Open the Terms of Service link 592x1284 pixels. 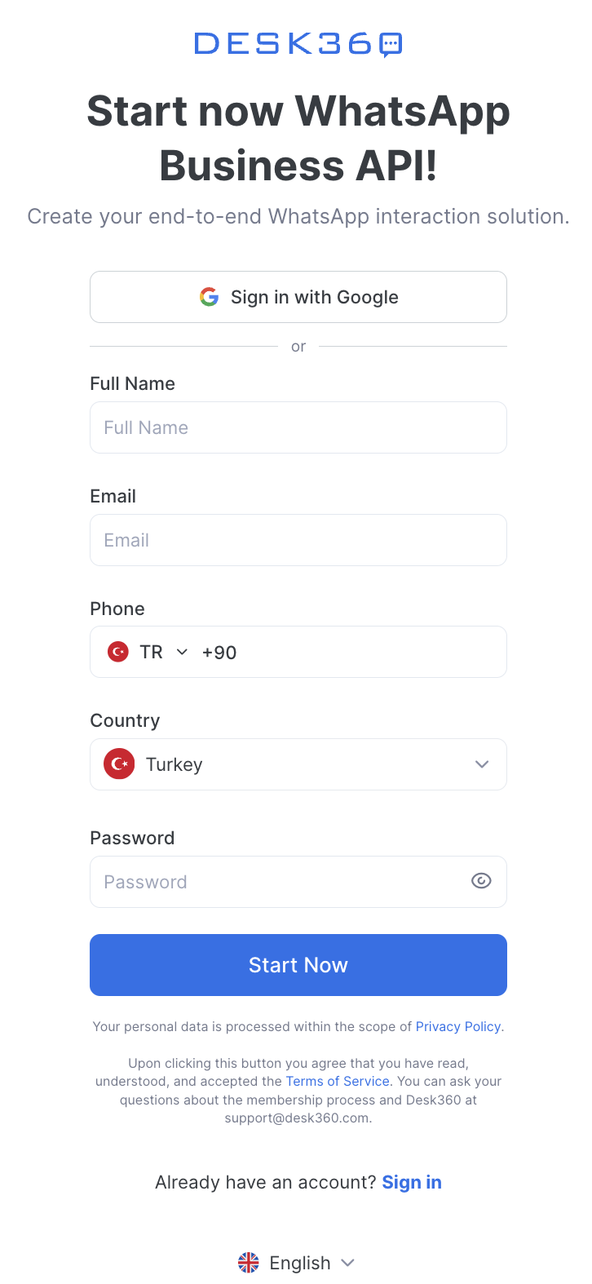tap(338, 1081)
